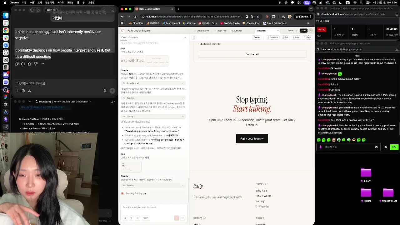The image size is (400, 225).
Task: Open the Choppy Toast desktop folder
Action: tap(388, 195)
